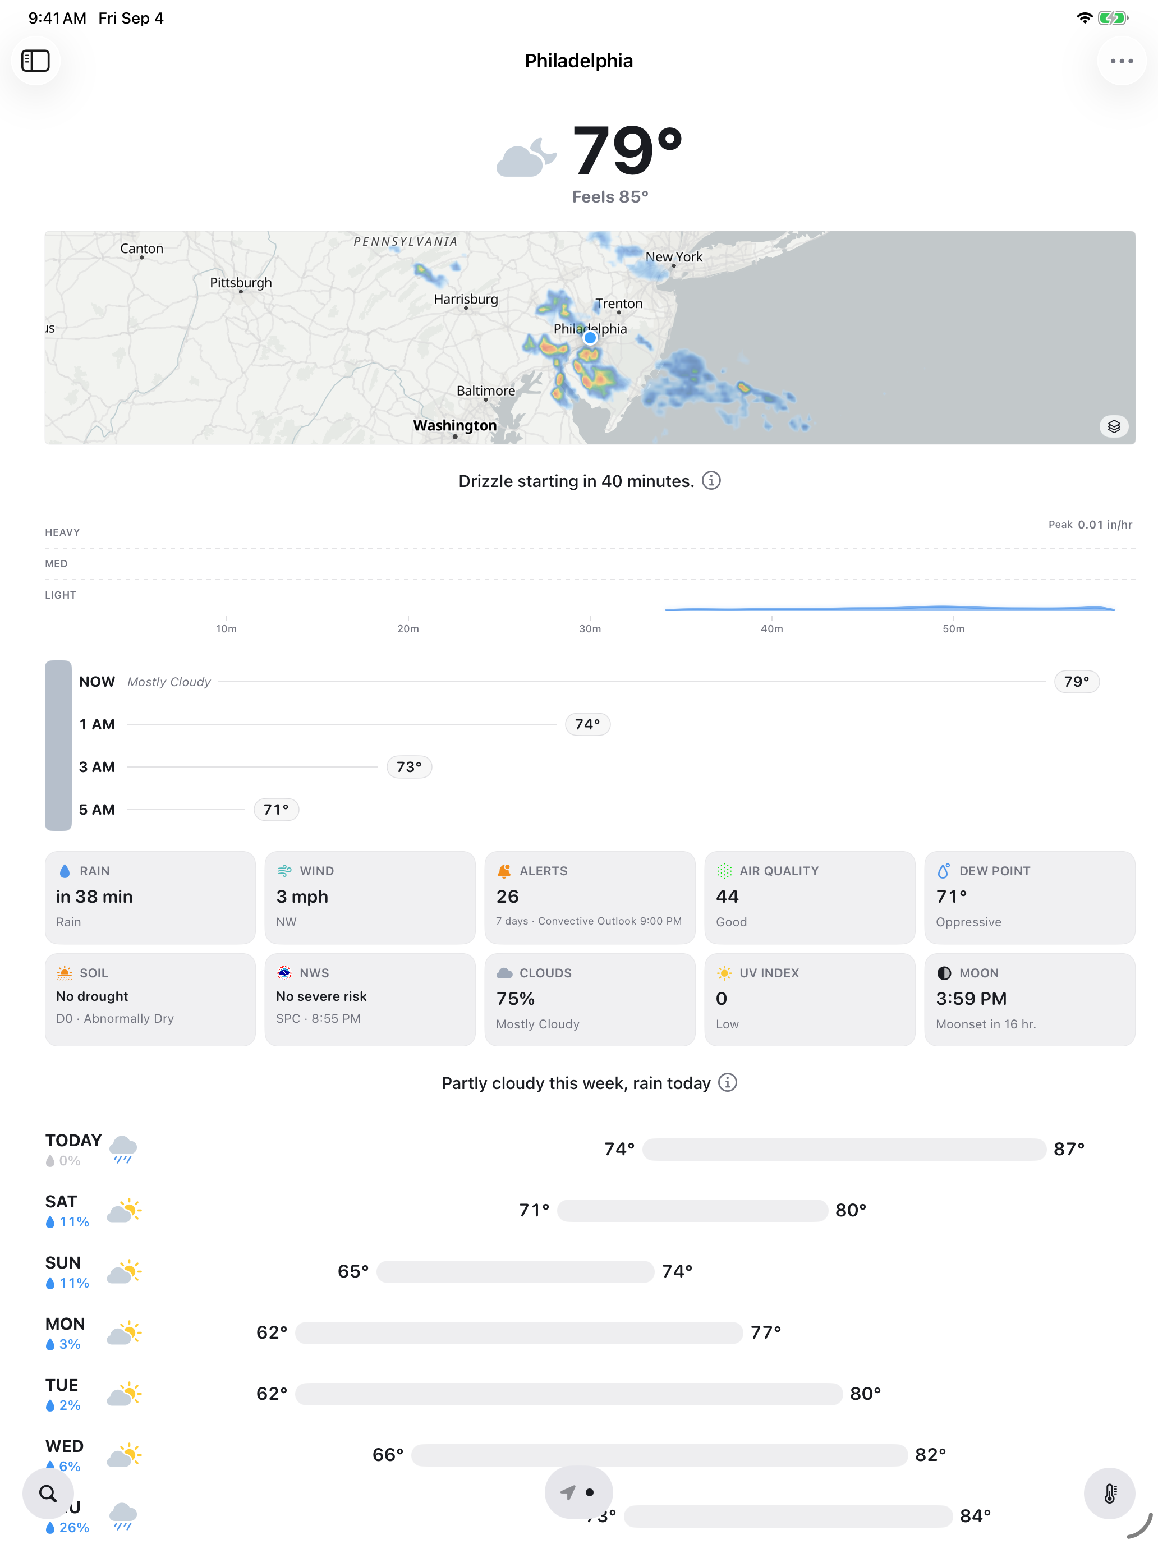The image size is (1158, 1544).
Task: Tap the mostly cloudy night weather icon
Action: [526, 157]
